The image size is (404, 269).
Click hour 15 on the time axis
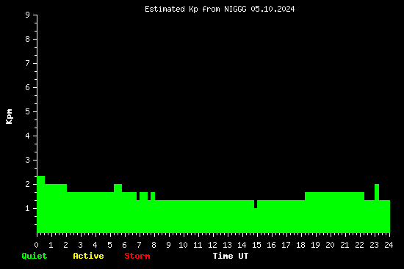point(256,245)
